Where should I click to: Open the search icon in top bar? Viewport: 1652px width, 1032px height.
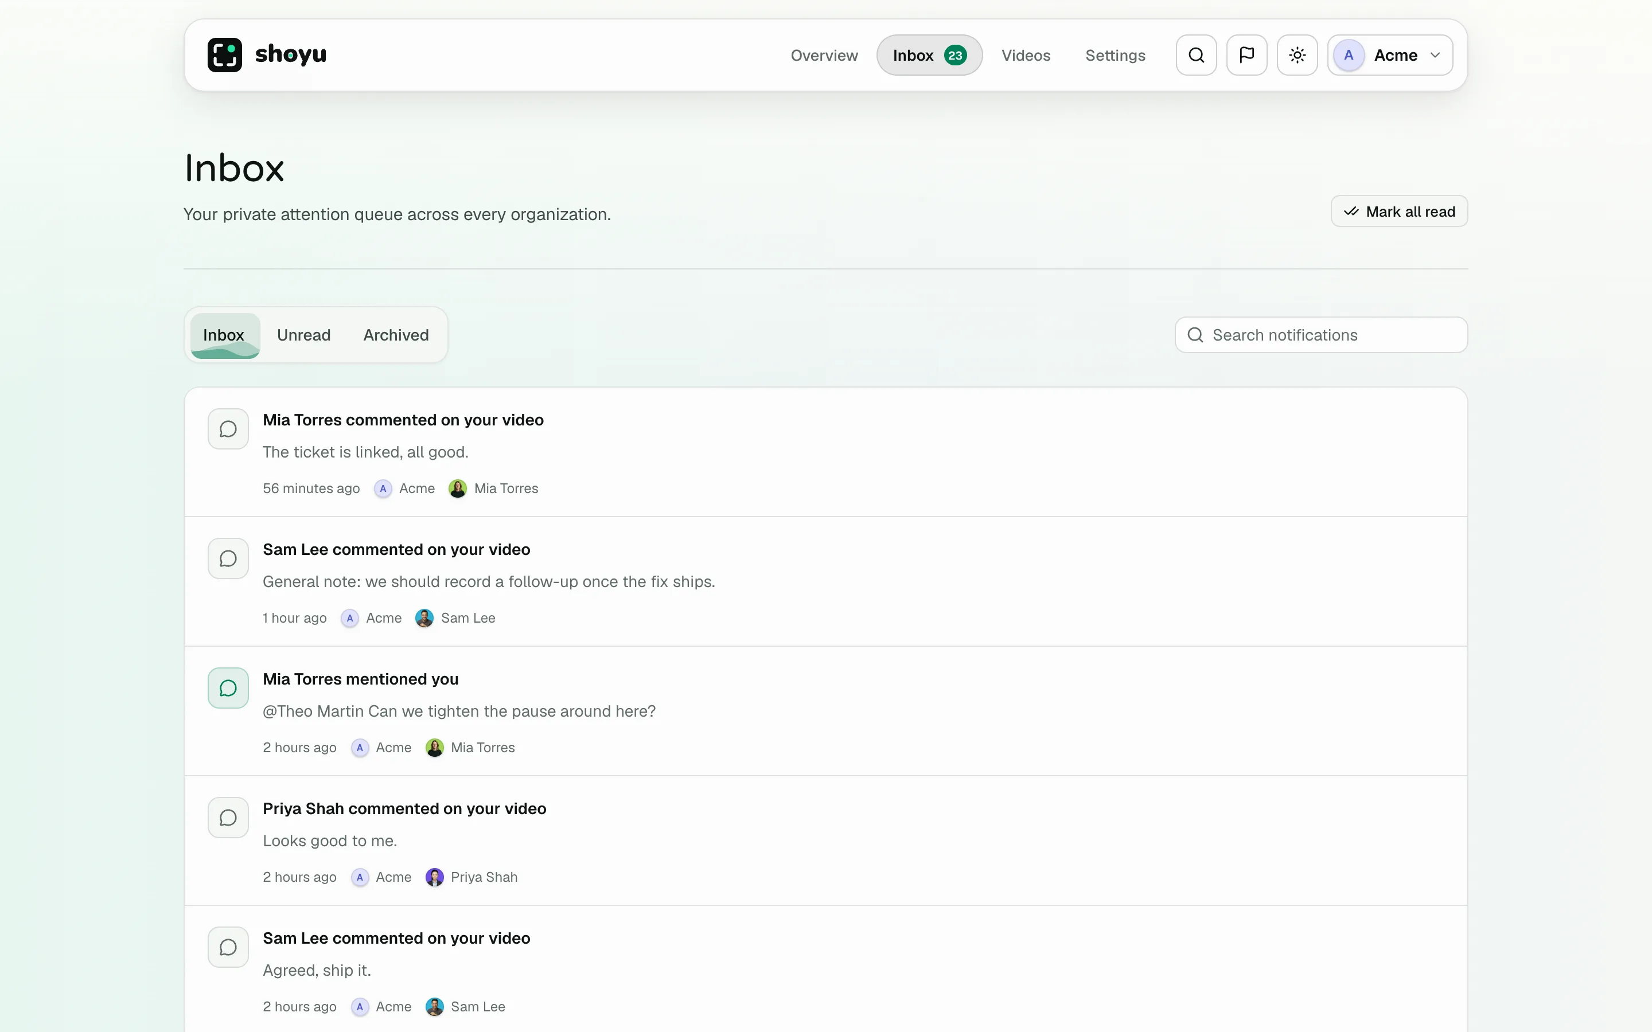coord(1196,54)
